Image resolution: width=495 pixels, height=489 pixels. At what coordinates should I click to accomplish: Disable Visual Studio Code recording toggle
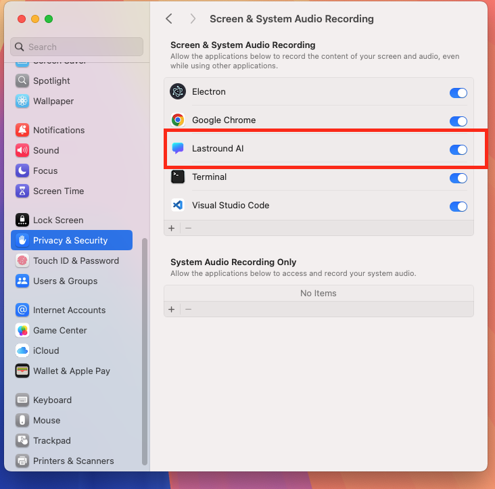click(458, 206)
